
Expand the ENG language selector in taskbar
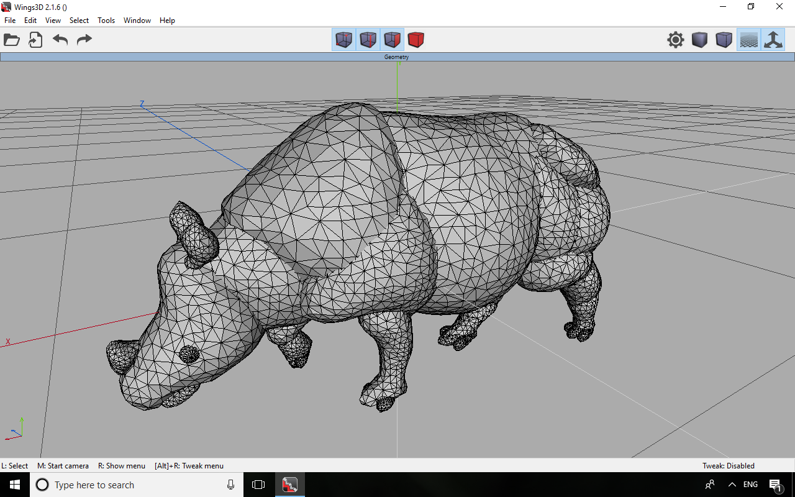(x=750, y=484)
